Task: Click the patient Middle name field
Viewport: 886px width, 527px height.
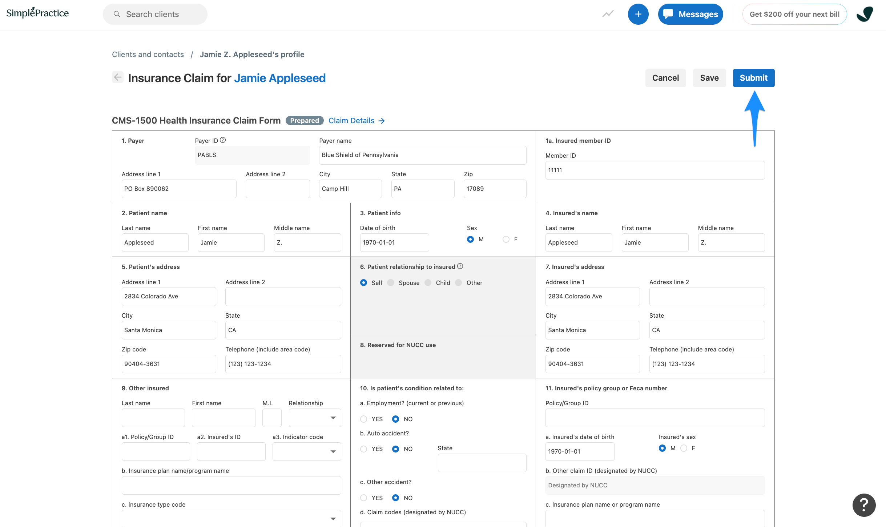Action: tap(307, 242)
